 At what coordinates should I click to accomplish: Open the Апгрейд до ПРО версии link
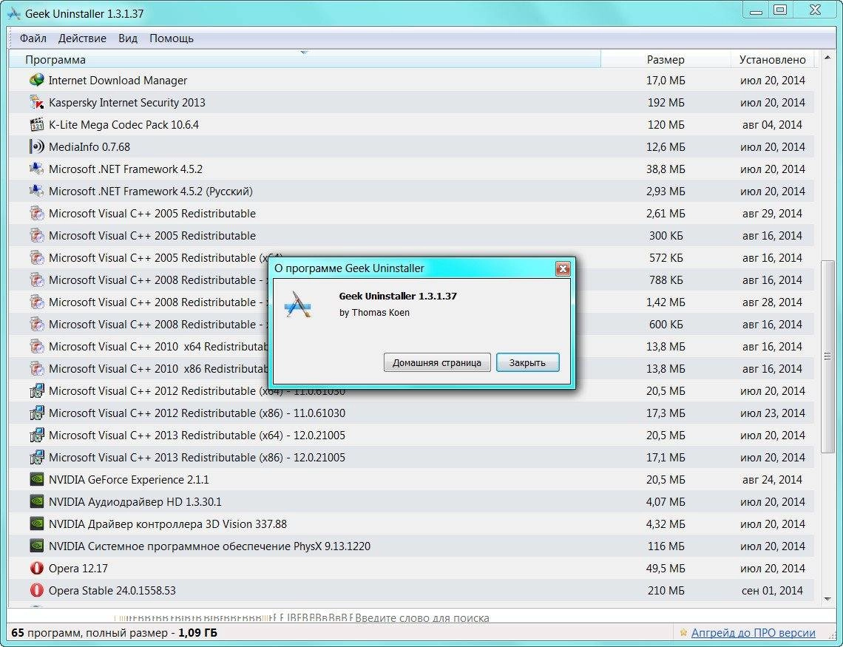point(754,633)
